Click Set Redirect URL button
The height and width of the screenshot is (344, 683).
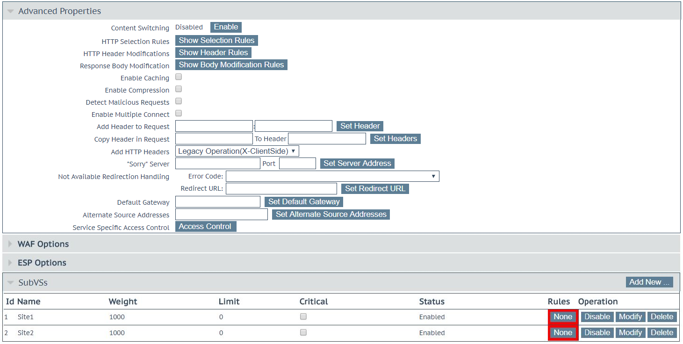click(x=375, y=188)
